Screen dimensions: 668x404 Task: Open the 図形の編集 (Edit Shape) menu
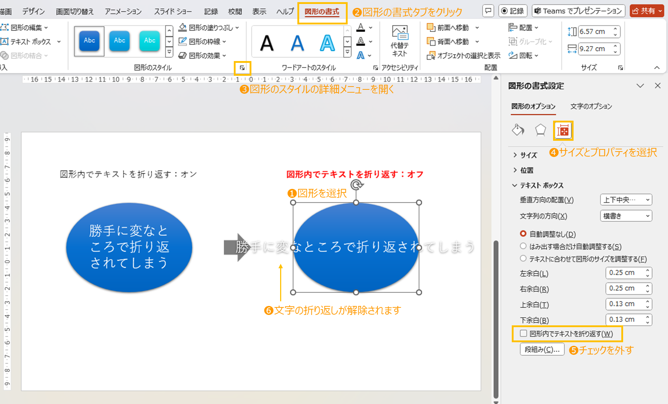coord(24,28)
